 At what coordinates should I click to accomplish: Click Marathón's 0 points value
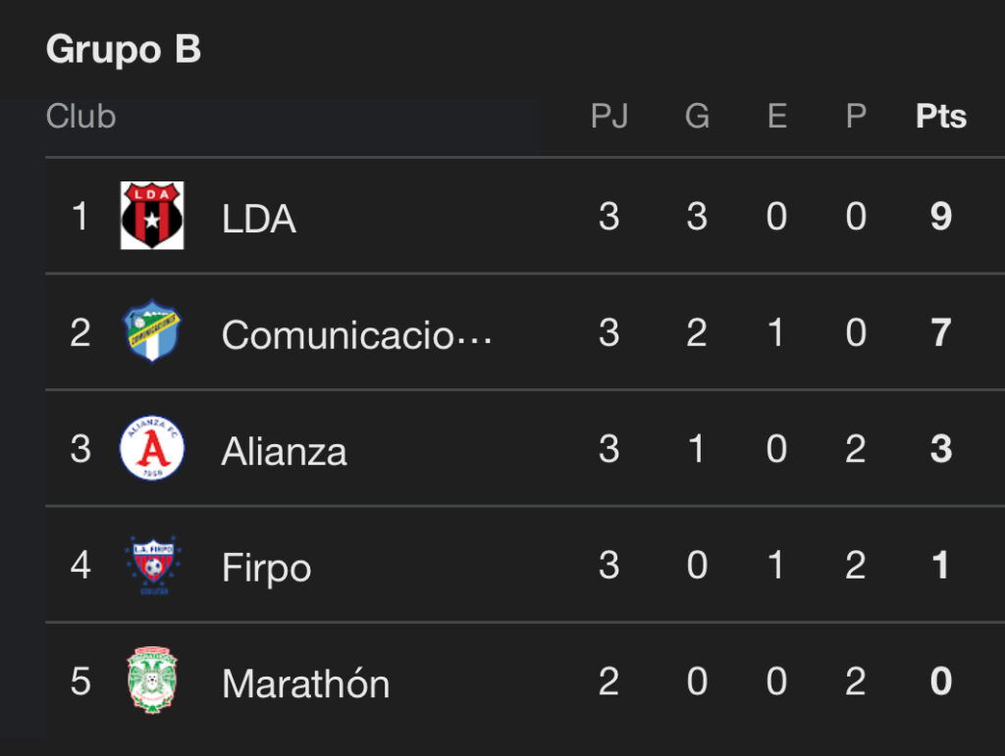coord(940,680)
